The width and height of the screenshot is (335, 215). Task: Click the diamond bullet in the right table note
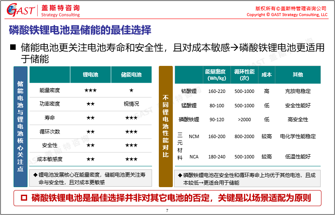pos(180,175)
